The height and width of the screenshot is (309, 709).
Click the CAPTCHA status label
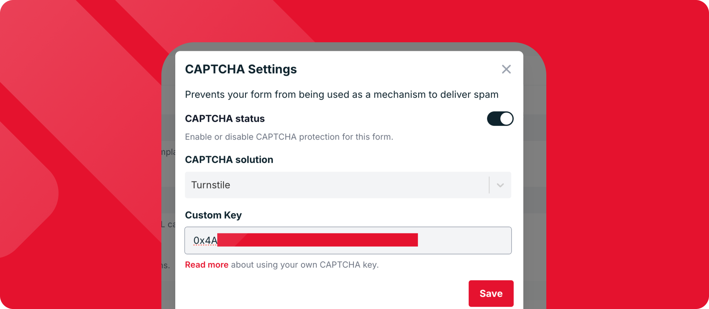[225, 119]
